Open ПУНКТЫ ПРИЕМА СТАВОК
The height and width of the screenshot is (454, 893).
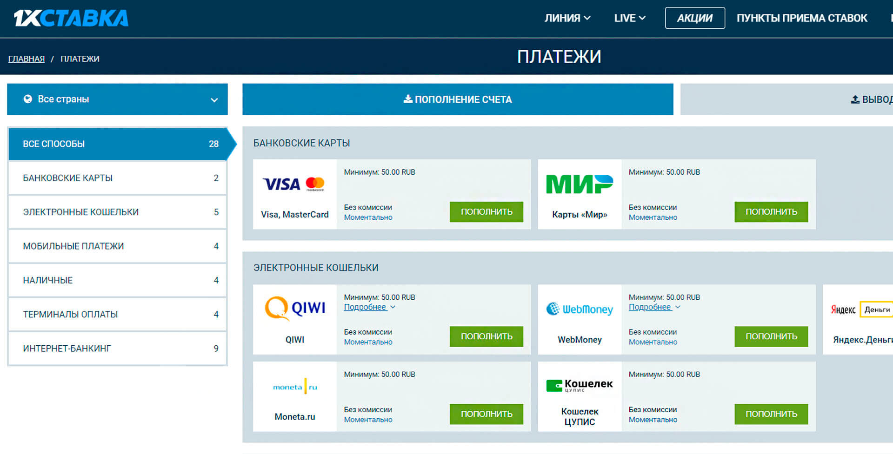click(802, 18)
